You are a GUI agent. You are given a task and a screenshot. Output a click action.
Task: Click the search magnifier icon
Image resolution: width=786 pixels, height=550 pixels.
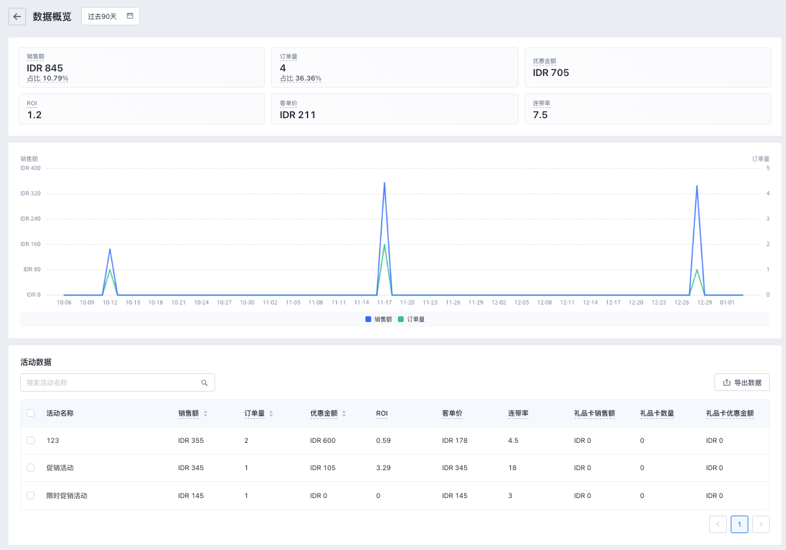204,382
